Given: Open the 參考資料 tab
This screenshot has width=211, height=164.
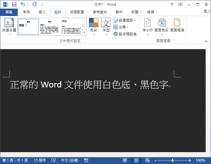Looking at the screenshot, I should click(100, 12).
